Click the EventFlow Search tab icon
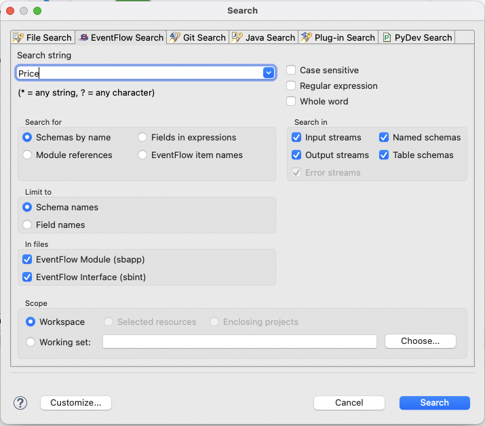The height and width of the screenshot is (426, 485). click(83, 37)
